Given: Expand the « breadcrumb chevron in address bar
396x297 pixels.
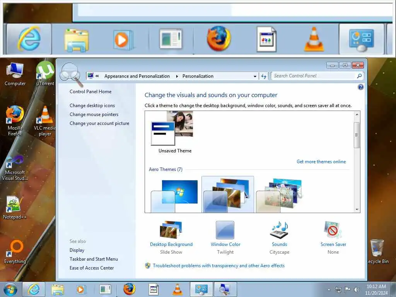Looking at the screenshot, I should tap(97, 76).
